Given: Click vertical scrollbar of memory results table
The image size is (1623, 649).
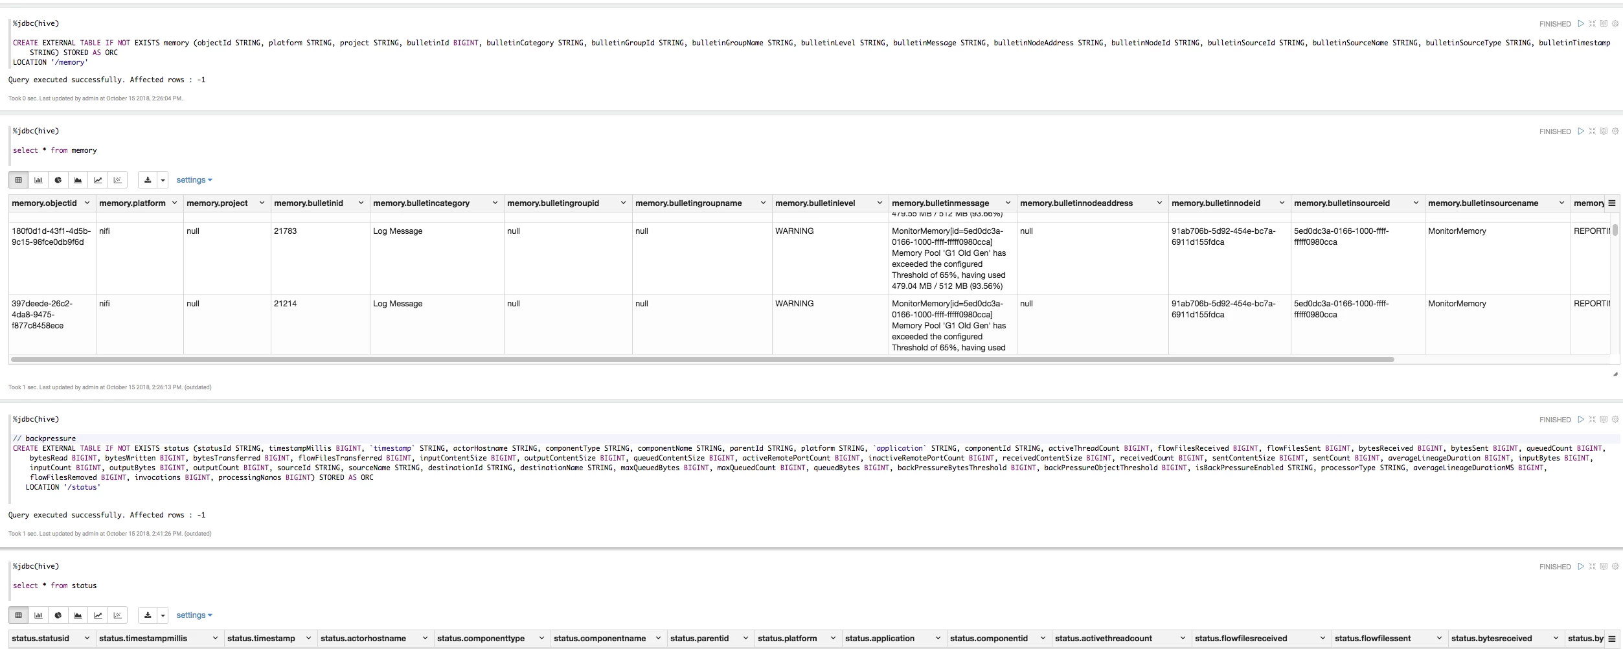Looking at the screenshot, I should pyautogui.click(x=1615, y=230).
